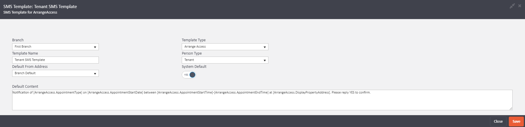Viewport: 525px width, 127px height.
Task: Expand the Template Type dropdown
Action: 225,47
